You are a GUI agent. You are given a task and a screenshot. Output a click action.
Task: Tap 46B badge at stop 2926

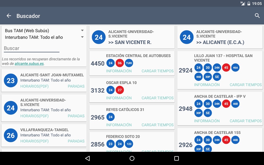[x=235, y=140]
